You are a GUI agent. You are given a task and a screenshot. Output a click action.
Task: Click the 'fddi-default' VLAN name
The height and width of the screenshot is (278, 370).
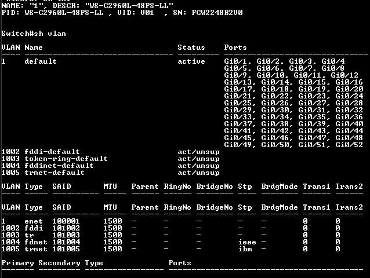[x=52, y=152]
